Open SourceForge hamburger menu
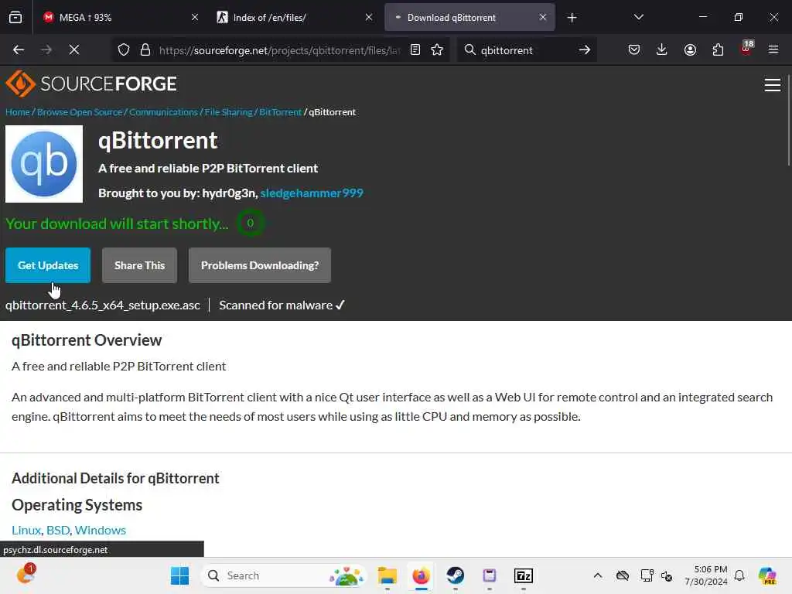This screenshot has width=792, height=594. click(773, 85)
